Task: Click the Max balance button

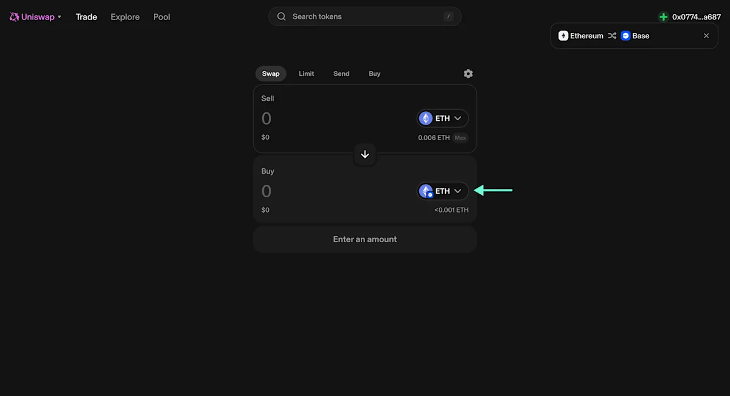Action: click(461, 138)
